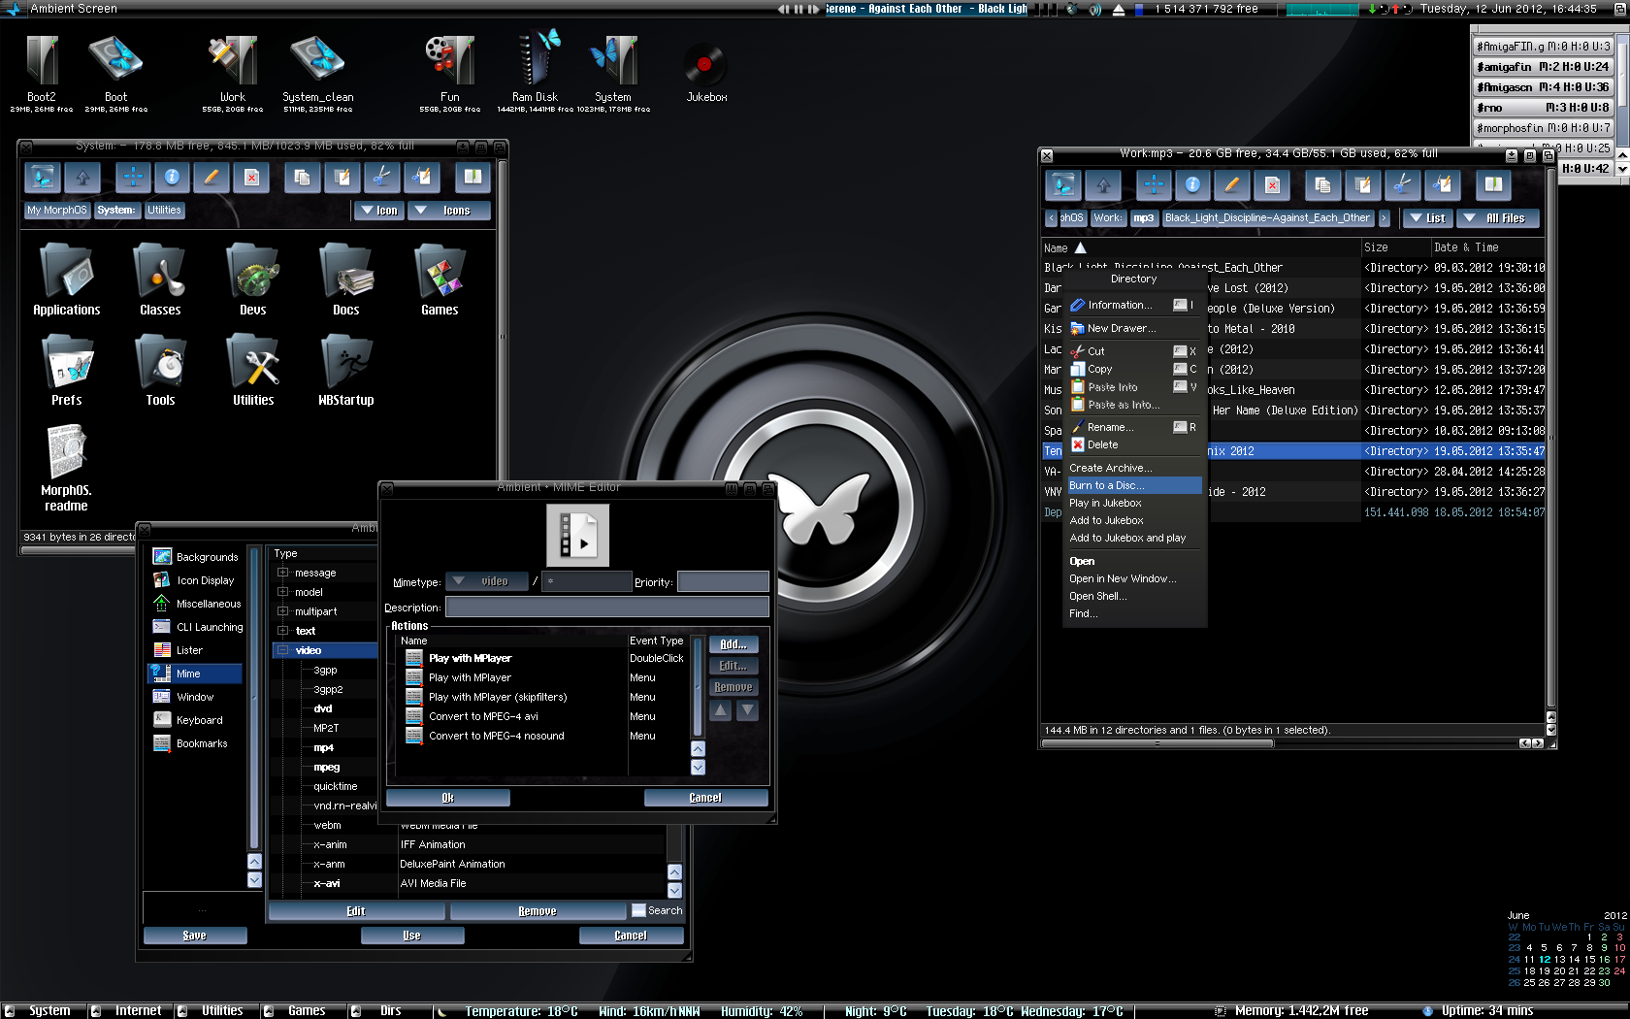Open the Ram Disk desktop icon
Image resolution: width=1630 pixels, height=1019 pixels.
(x=535, y=61)
